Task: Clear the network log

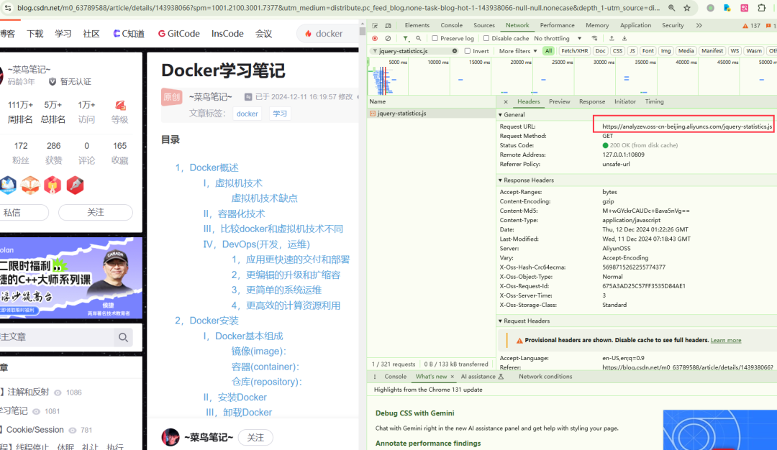Action: tap(388, 38)
